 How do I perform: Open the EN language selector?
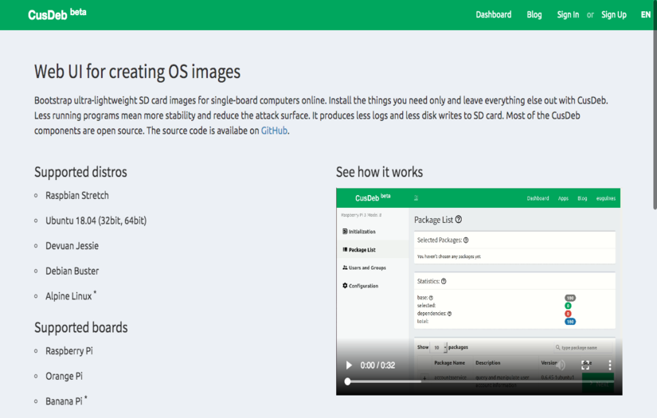[645, 14]
